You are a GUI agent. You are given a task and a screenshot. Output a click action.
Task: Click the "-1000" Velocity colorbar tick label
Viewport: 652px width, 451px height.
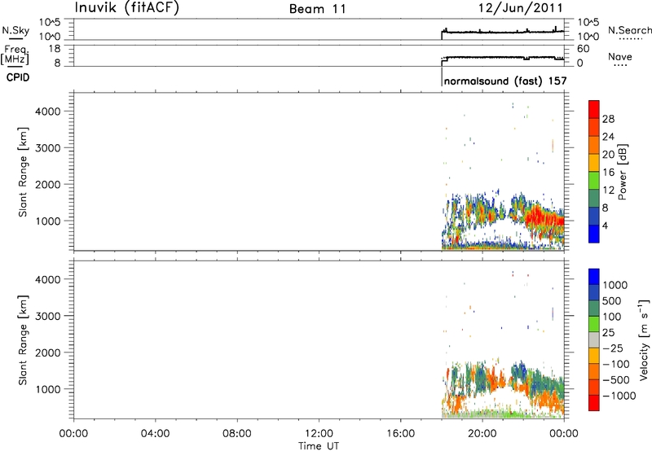click(619, 396)
